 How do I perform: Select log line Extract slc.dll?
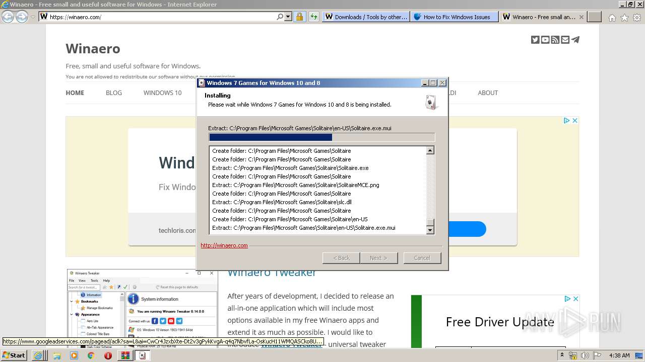(x=282, y=202)
